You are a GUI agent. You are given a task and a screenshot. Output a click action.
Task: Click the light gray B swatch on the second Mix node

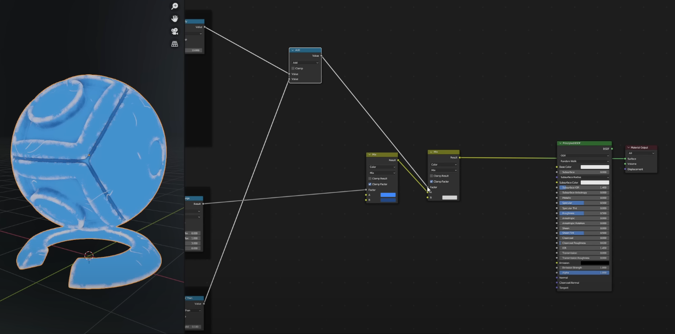pos(450,197)
